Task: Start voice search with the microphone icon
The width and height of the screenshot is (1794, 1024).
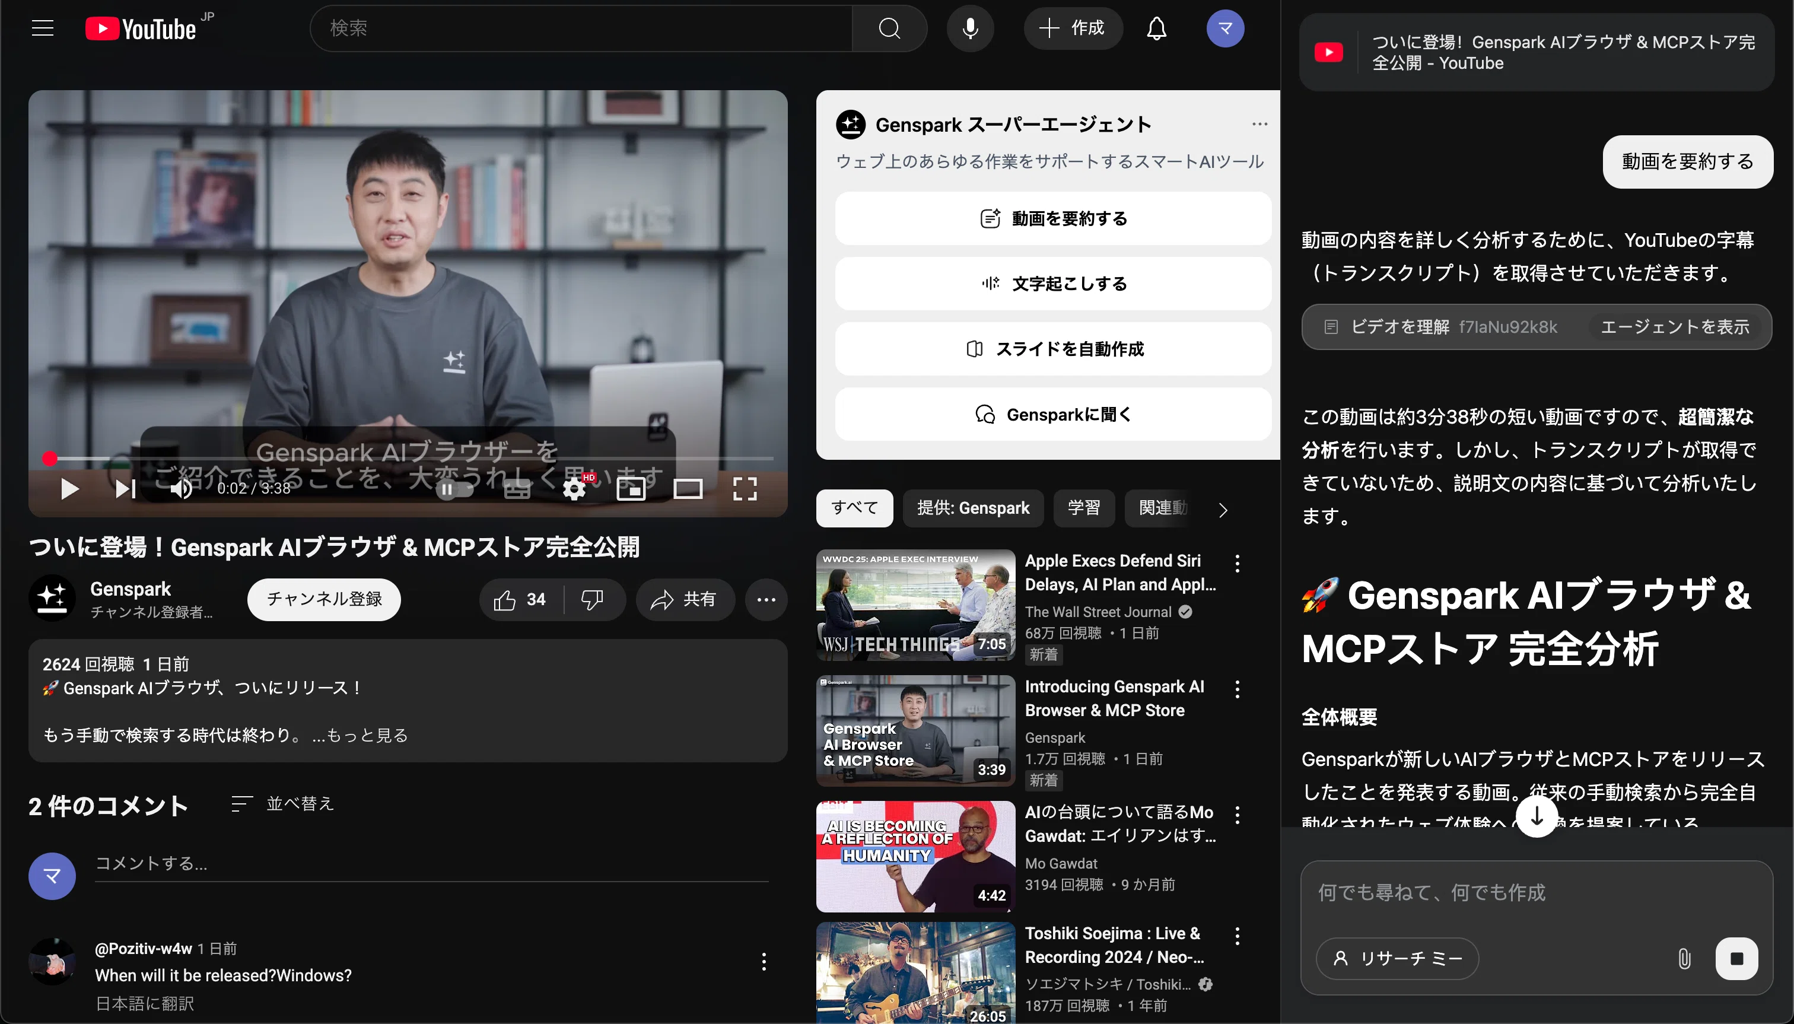Action: pyautogui.click(x=971, y=28)
